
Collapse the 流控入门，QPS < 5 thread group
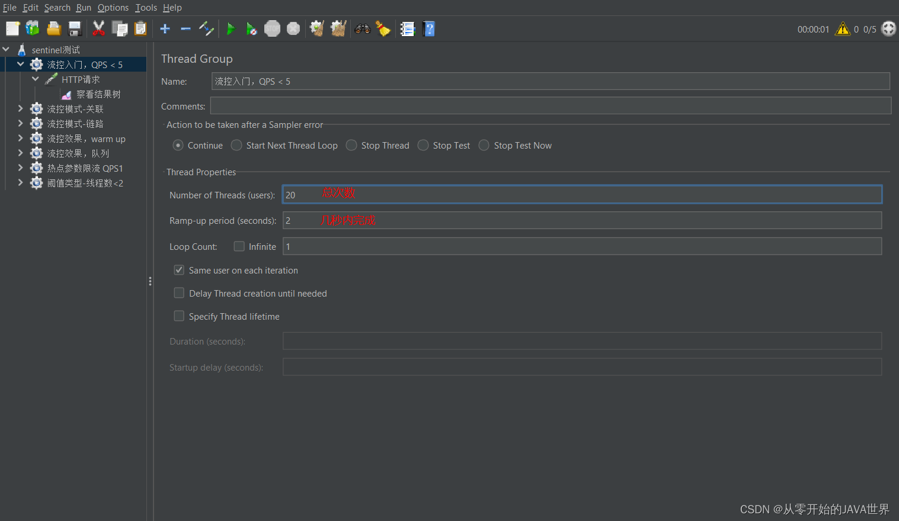pos(21,64)
